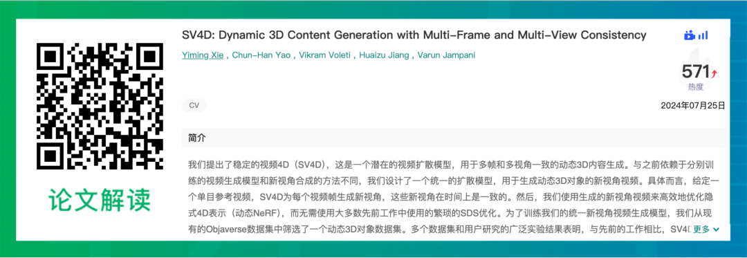Click the 热度 label
Image resolution: width=747 pixels, height=258 pixels.
point(696,87)
